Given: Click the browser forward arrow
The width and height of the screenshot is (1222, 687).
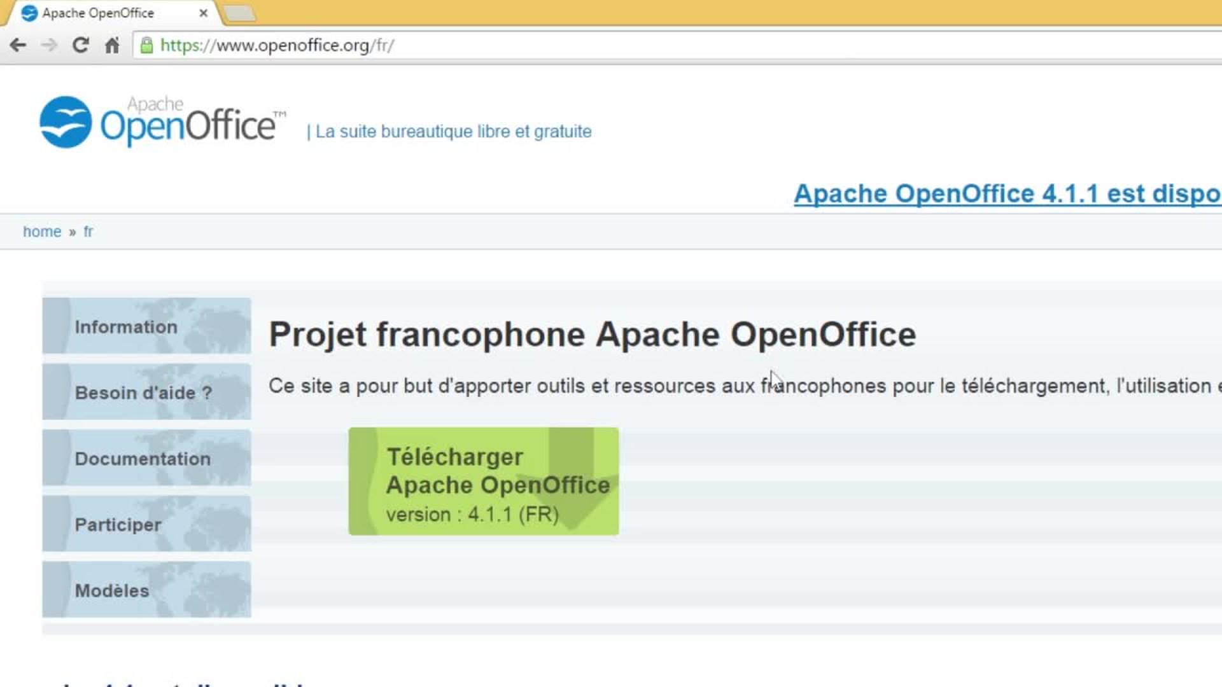Looking at the screenshot, I should coord(49,45).
